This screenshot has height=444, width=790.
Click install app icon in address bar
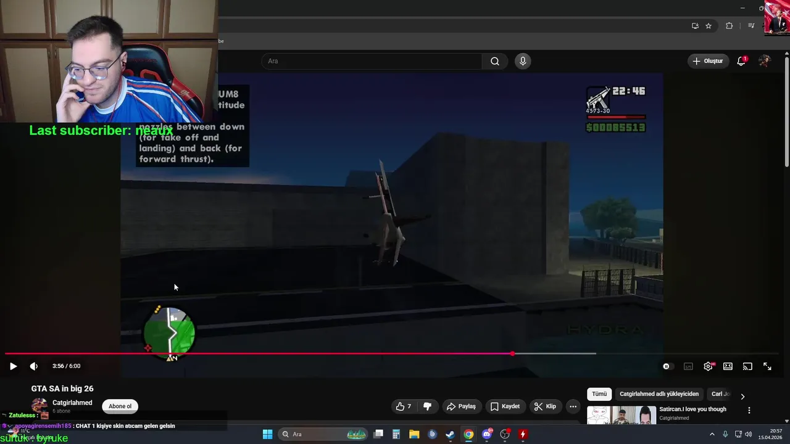click(695, 26)
